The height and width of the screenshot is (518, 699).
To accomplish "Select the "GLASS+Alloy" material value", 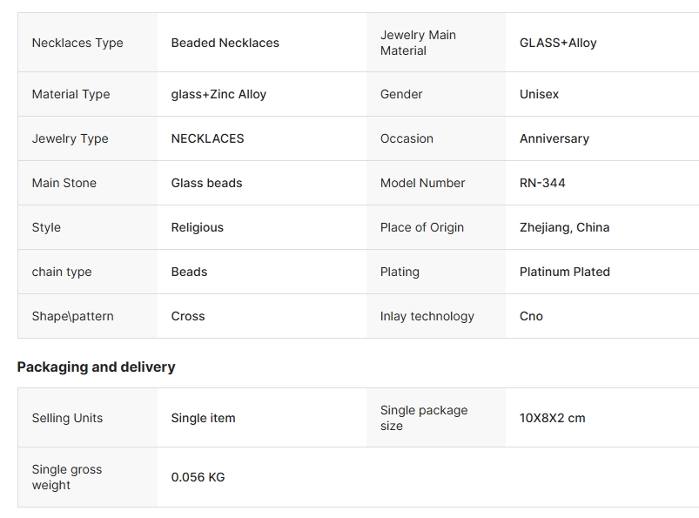I will pyautogui.click(x=558, y=43).
